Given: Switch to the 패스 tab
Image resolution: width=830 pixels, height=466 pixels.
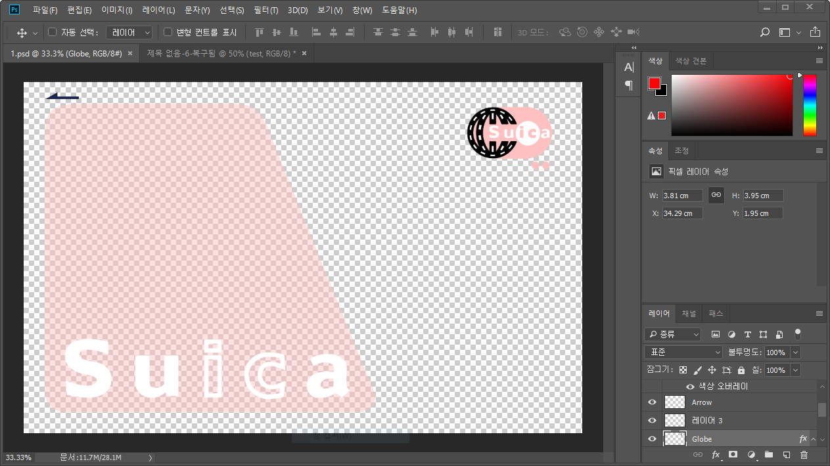Looking at the screenshot, I should [x=716, y=313].
